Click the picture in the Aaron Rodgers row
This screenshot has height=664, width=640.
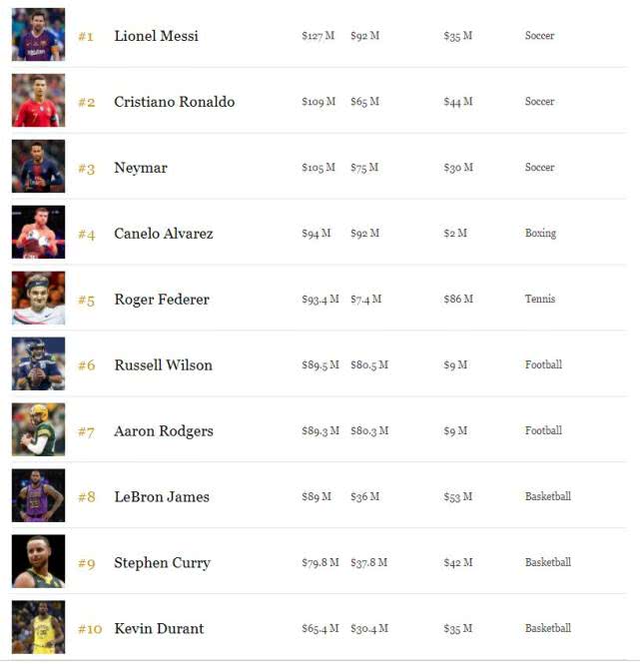tap(38, 430)
